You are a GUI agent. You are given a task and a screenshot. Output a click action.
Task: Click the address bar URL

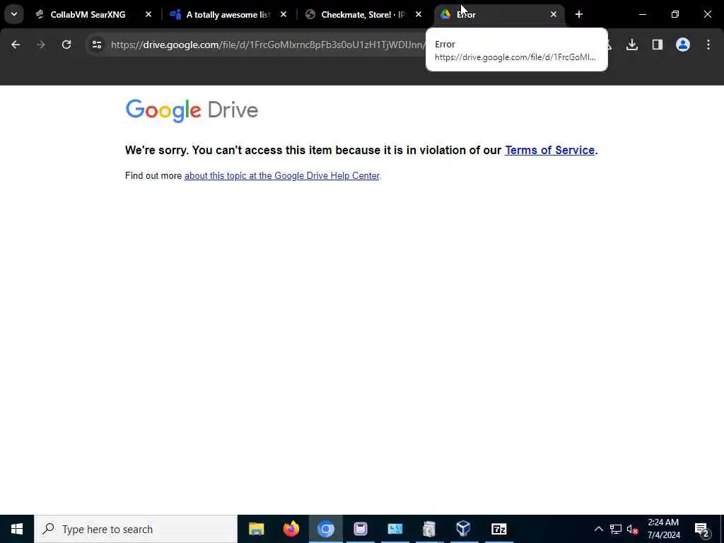(x=268, y=45)
